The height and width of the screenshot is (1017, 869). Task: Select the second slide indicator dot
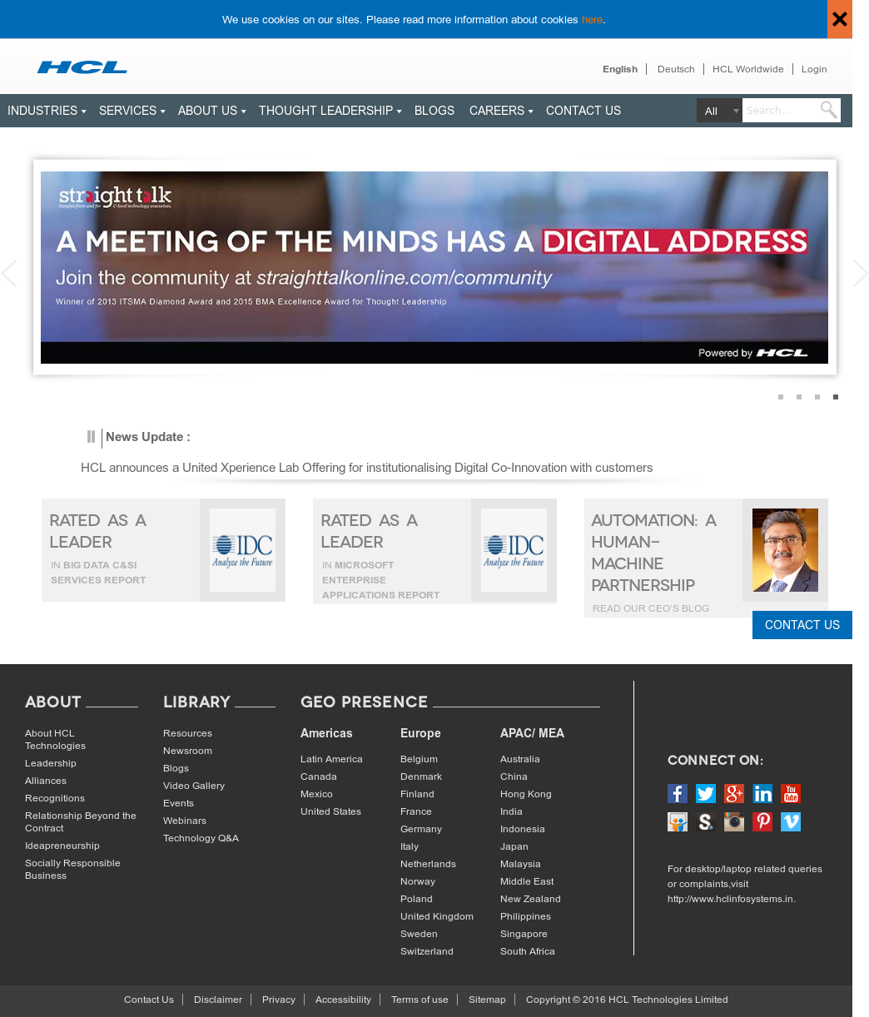798,397
